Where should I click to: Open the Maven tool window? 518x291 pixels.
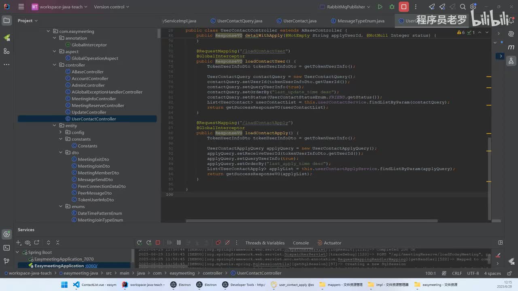tap(511, 47)
